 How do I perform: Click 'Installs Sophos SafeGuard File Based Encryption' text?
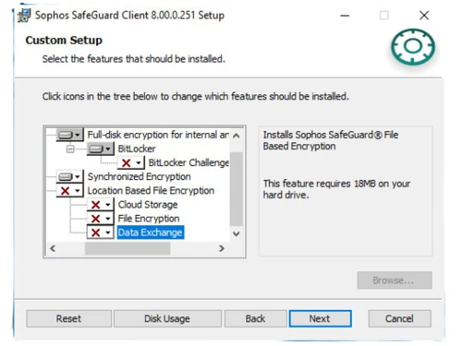[331, 140]
